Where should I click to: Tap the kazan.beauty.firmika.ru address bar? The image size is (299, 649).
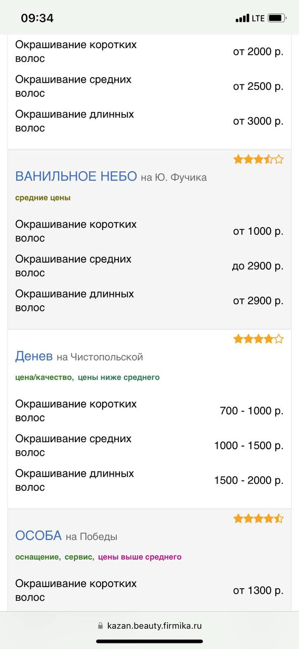click(149, 626)
